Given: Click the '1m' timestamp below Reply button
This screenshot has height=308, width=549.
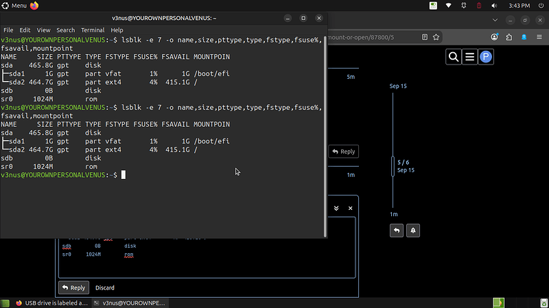Looking at the screenshot, I should (x=351, y=175).
